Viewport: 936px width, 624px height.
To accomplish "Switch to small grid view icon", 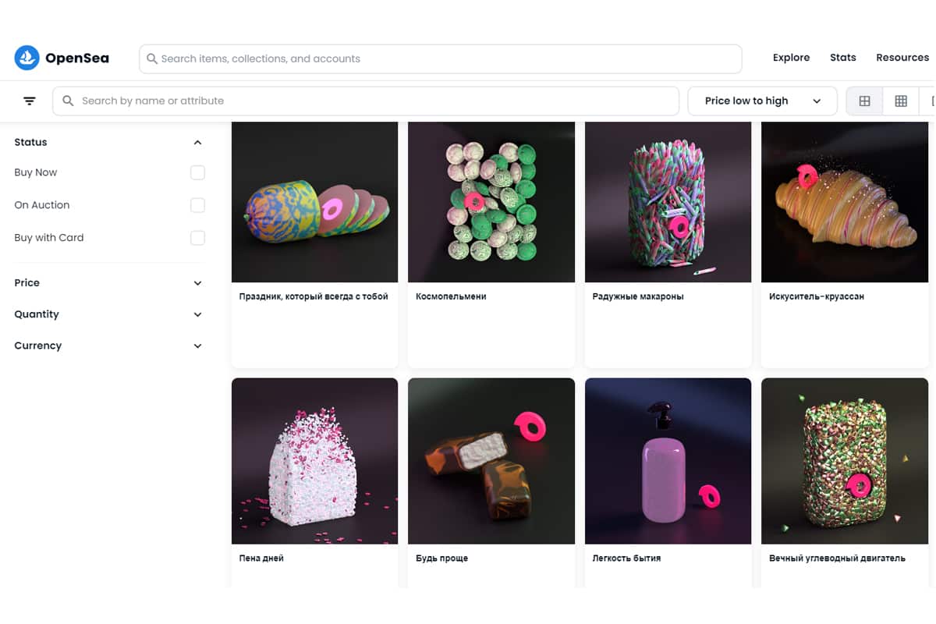I will (901, 101).
